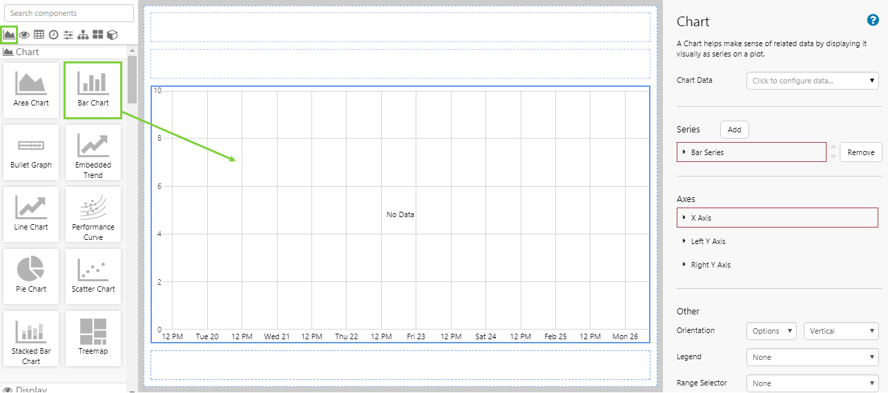Click the Search components field
This screenshot has height=393, width=888.
pos(69,13)
